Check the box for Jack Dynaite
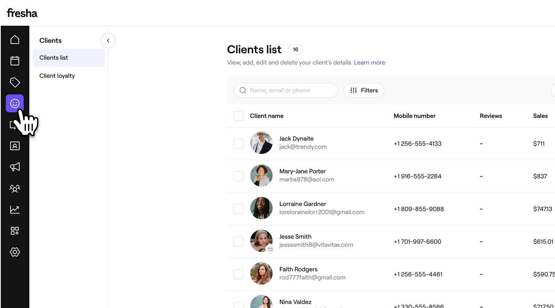 tap(239, 144)
